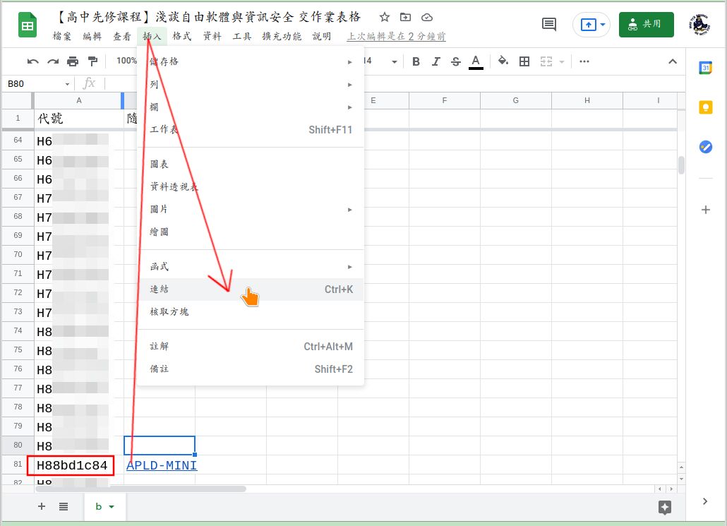The width and height of the screenshot is (727, 526).
Task: Expand the name box dropdown for B80
Action: [x=67, y=84]
